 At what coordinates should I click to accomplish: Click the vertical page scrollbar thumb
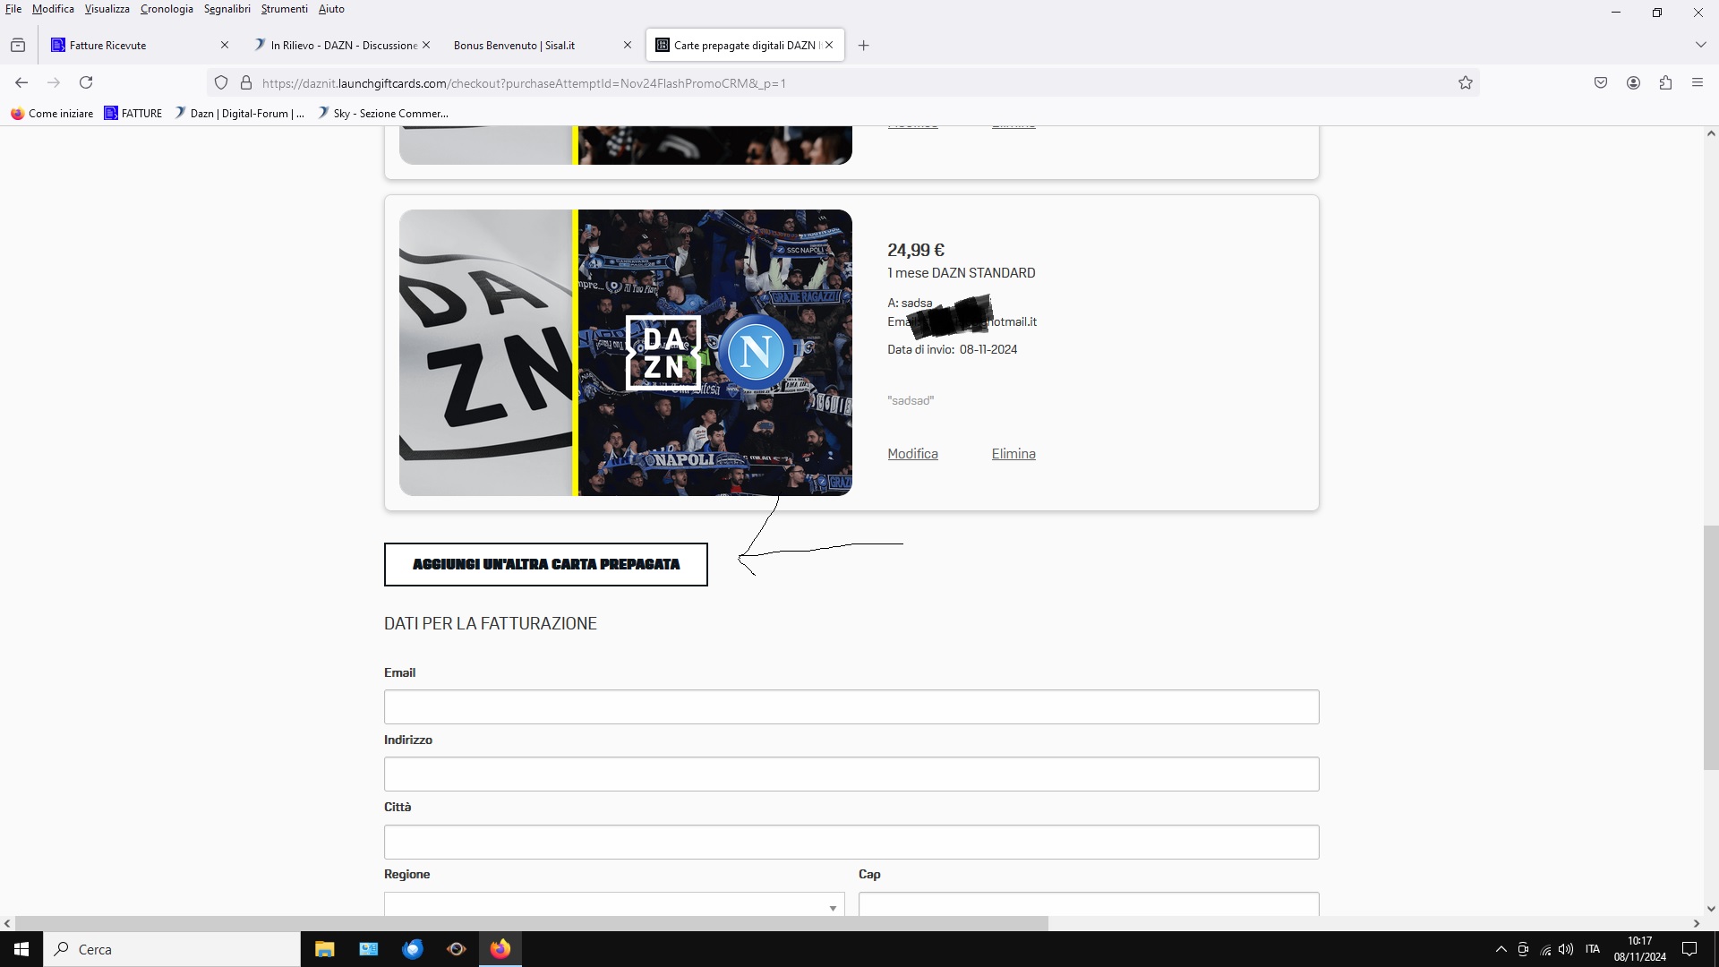pyautogui.click(x=1711, y=647)
